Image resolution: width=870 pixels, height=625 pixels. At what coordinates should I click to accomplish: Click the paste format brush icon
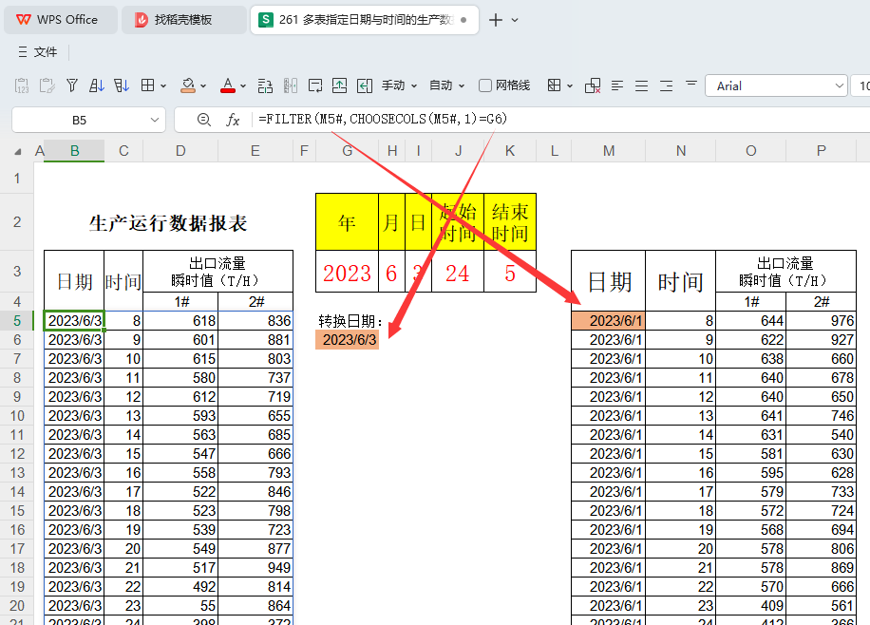(x=47, y=85)
